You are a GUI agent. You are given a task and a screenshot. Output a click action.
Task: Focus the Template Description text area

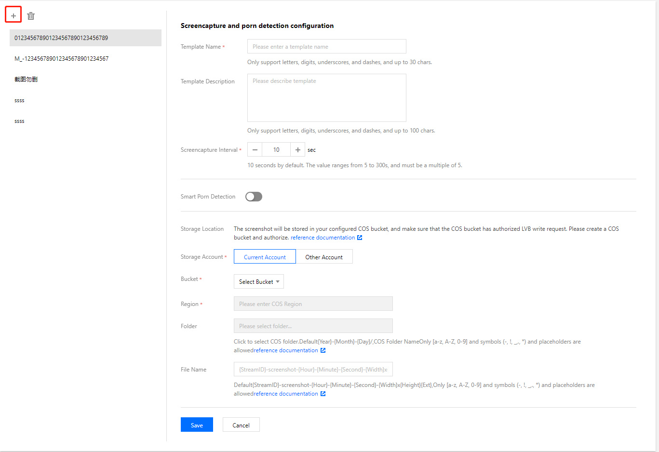click(327, 98)
